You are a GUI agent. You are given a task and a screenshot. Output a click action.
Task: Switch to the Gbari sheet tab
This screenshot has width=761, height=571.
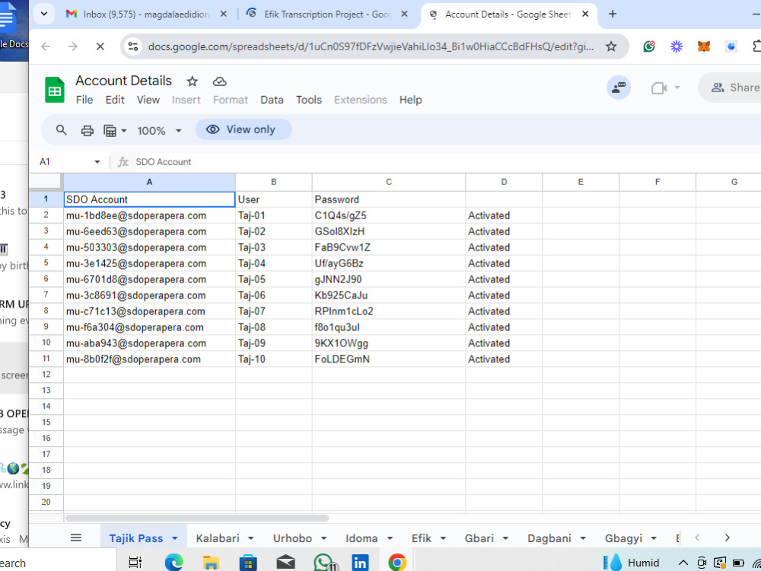479,538
